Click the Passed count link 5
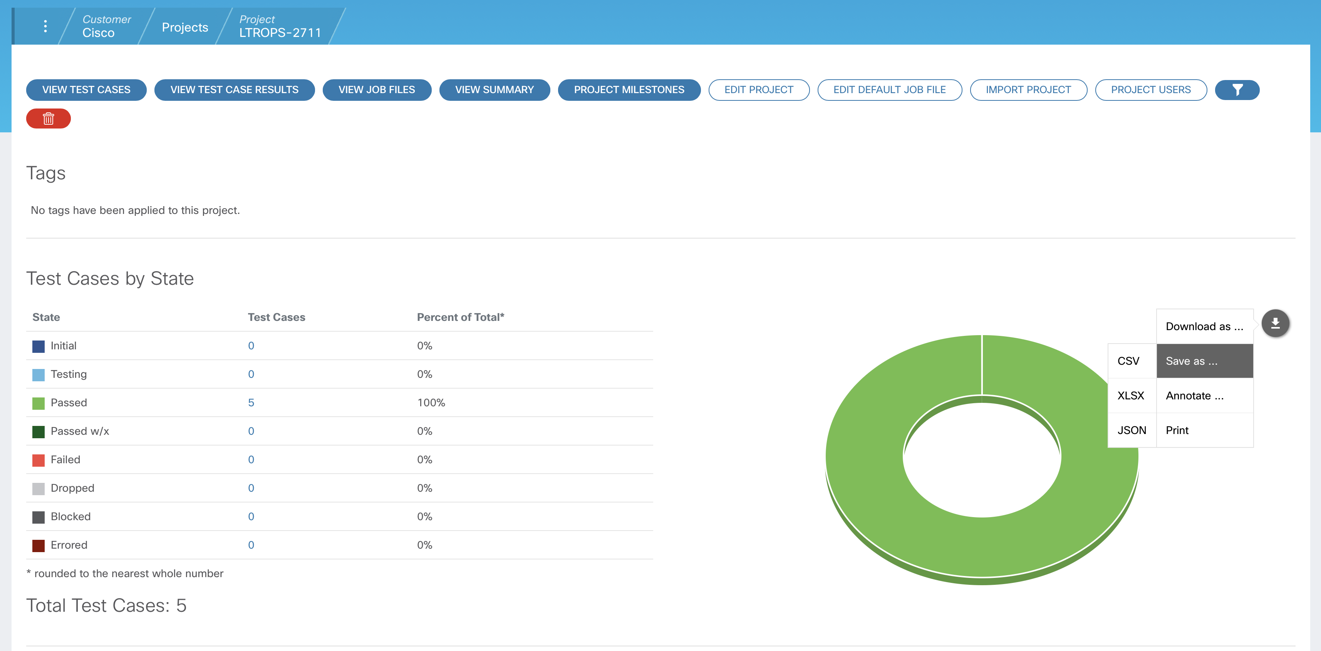The width and height of the screenshot is (1321, 651). click(x=251, y=403)
